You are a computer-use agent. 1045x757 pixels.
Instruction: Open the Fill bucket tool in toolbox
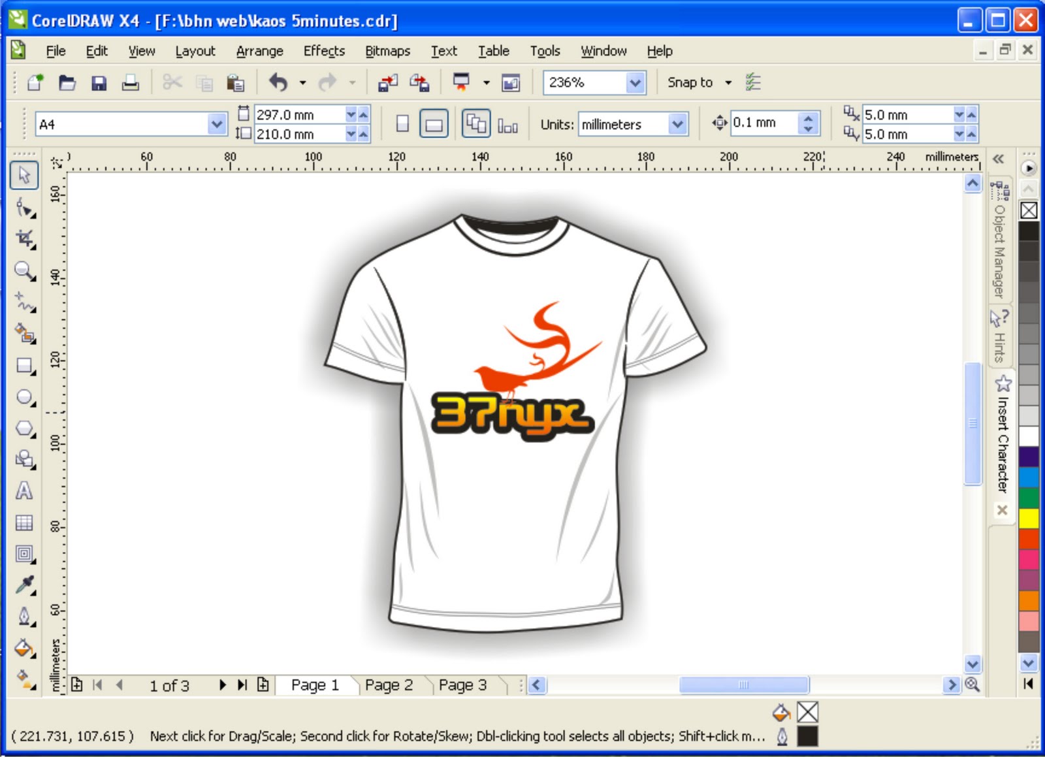25,649
